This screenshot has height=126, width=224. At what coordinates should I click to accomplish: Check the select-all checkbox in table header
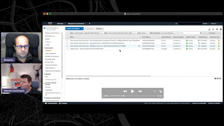[68, 37]
